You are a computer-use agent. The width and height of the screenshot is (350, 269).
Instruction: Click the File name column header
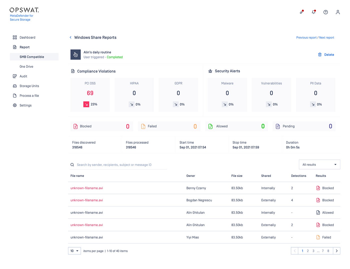pos(77,176)
